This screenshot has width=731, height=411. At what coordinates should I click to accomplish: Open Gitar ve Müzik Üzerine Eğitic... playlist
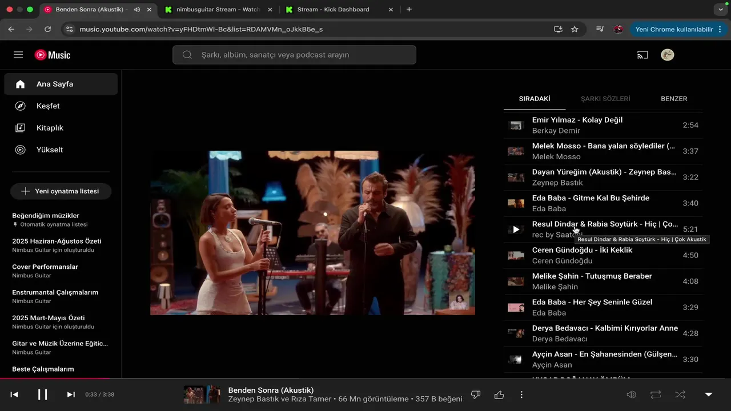tap(61, 348)
